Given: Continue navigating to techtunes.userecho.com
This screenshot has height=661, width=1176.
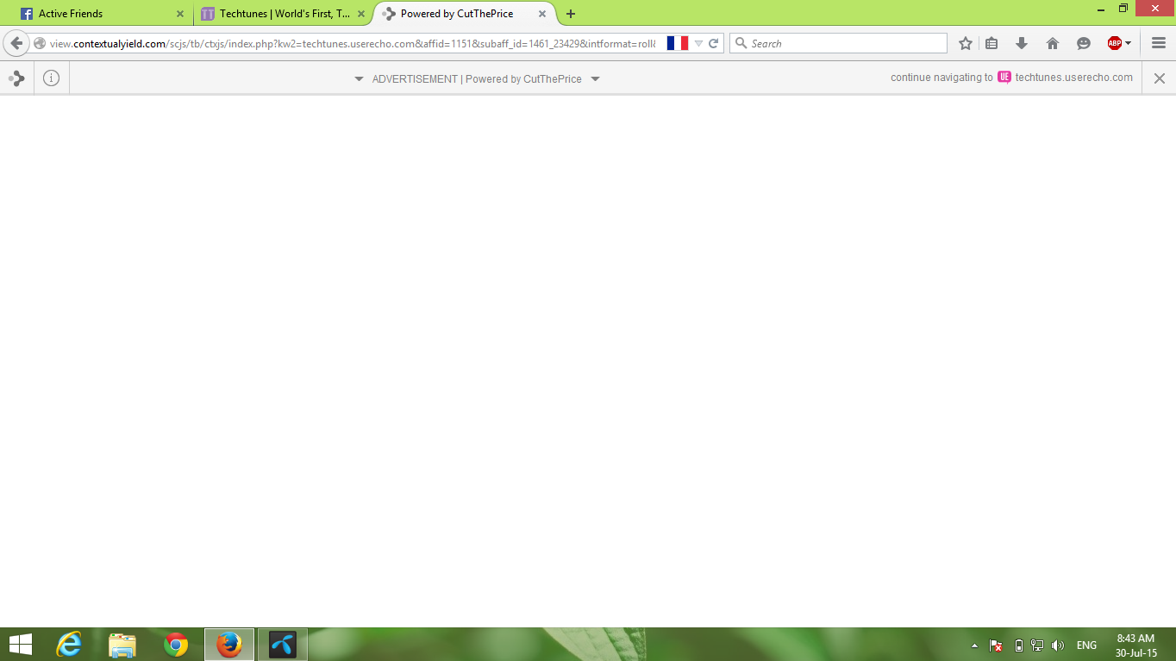Looking at the screenshot, I should pyautogui.click(x=1073, y=78).
